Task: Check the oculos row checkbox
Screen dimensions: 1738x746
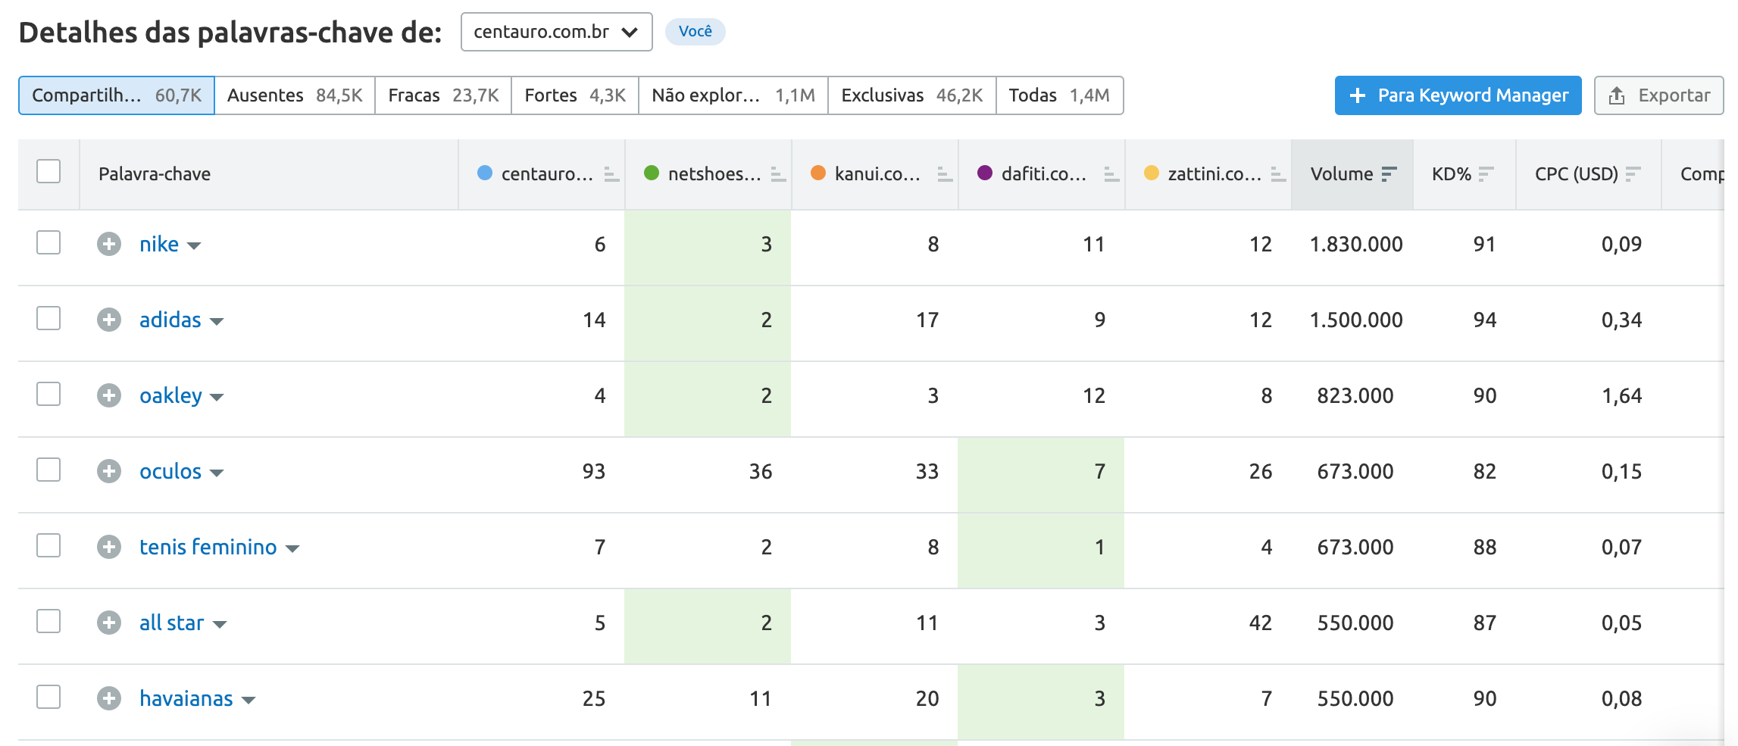Action: tap(48, 470)
